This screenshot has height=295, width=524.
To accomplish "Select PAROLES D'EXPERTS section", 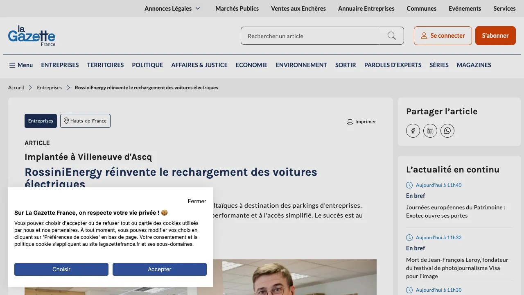I will pyautogui.click(x=393, y=65).
